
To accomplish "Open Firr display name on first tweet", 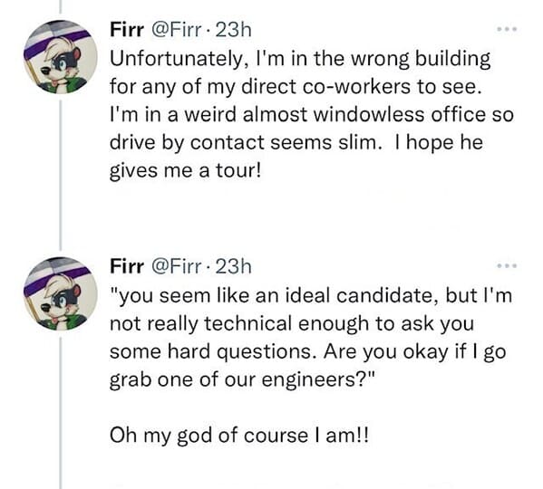I will [x=127, y=30].
